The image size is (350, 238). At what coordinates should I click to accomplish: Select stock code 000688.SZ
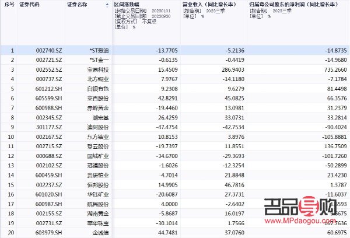[49, 156]
